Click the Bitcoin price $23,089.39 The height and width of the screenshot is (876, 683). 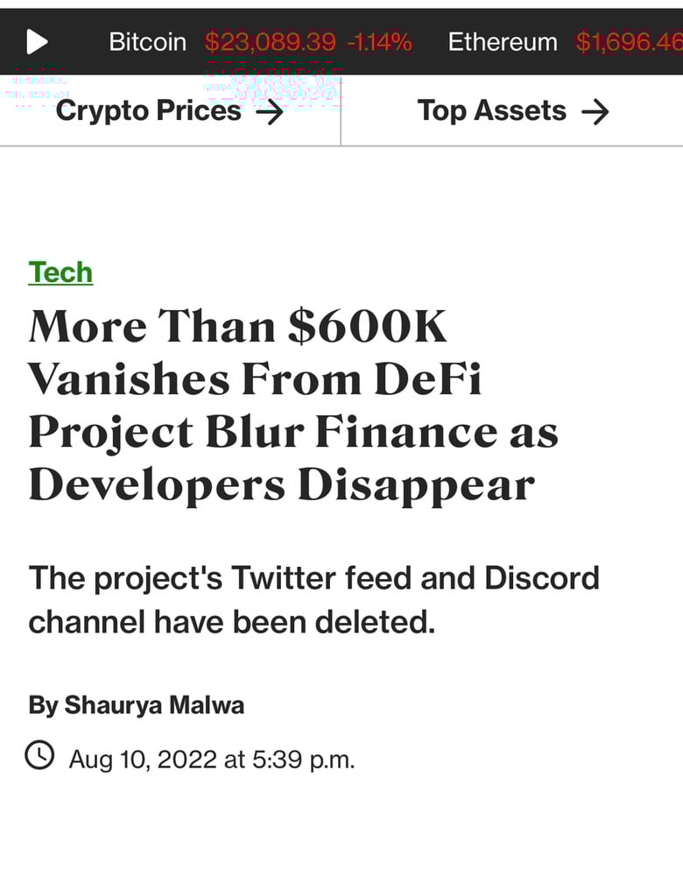[x=270, y=42]
